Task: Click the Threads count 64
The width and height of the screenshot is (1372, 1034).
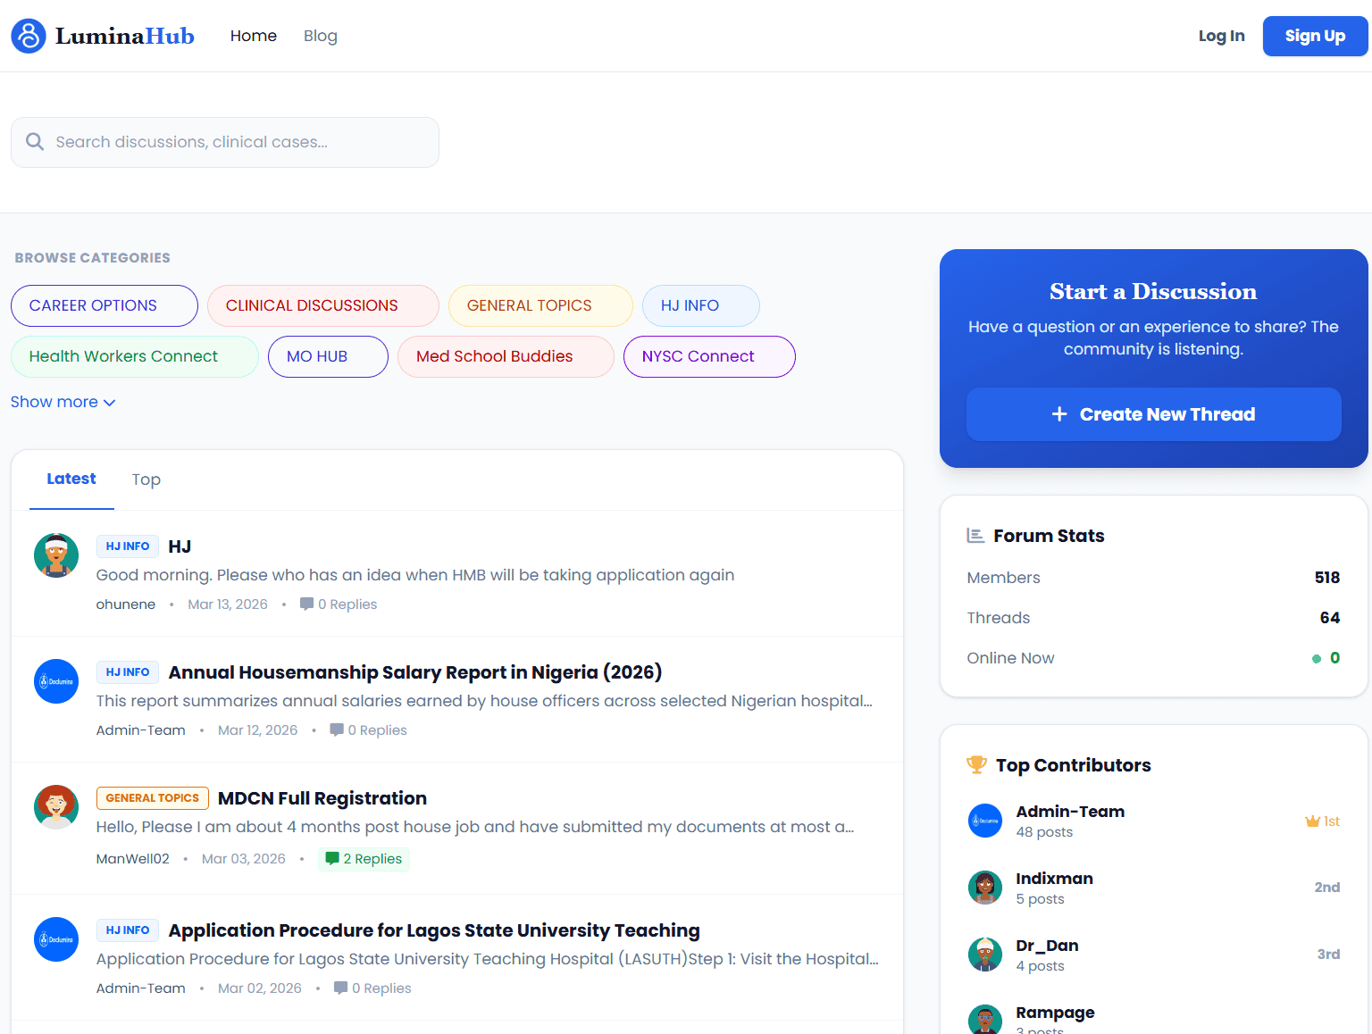Action: (1330, 618)
